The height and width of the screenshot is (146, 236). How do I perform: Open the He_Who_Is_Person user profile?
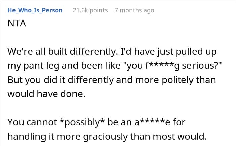point(35,10)
